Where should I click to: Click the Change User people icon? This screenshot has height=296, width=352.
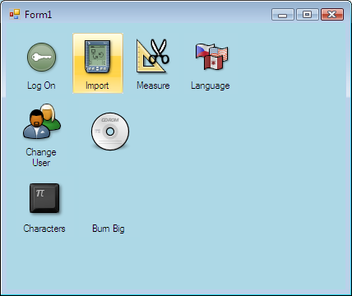coord(42,121)
